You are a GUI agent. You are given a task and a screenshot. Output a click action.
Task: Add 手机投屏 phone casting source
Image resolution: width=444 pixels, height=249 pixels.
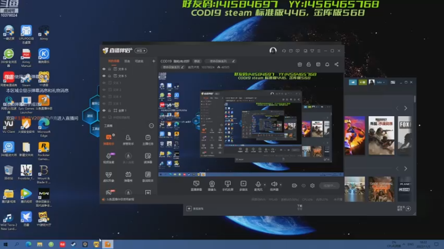pyautogui.click(x=228, y=186)
